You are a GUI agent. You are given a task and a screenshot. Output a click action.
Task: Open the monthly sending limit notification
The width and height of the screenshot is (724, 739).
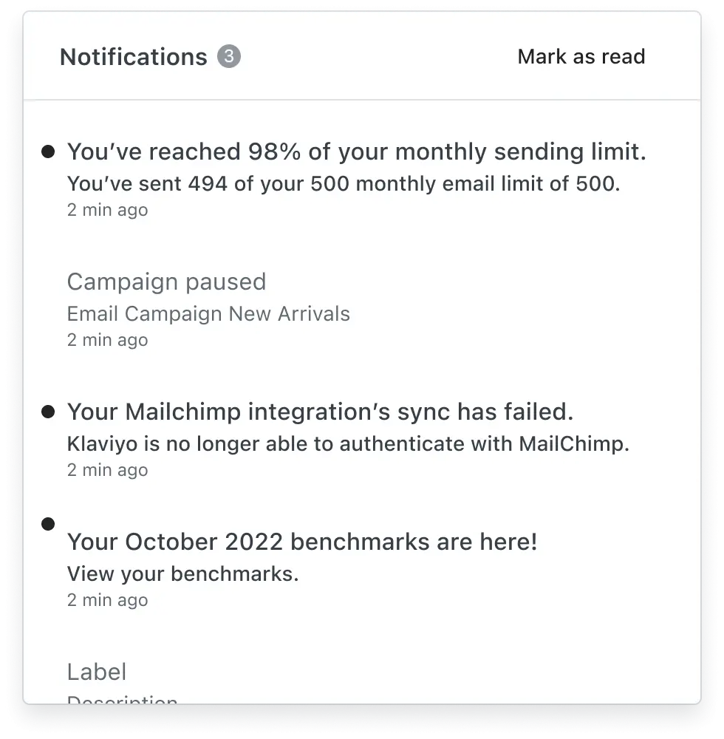357,151
